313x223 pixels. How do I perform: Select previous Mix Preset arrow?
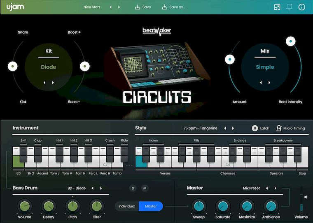[x=267, y=188]
